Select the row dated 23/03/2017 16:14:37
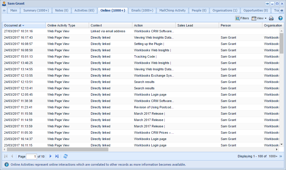The height and width of the screenshot is (170, 286). 141,139
